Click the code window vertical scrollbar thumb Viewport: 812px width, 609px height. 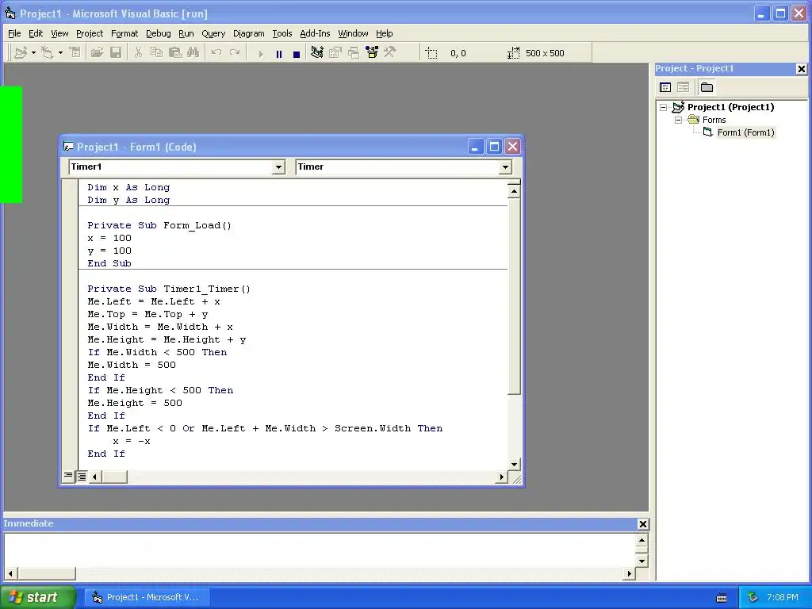tap(514, 297)
